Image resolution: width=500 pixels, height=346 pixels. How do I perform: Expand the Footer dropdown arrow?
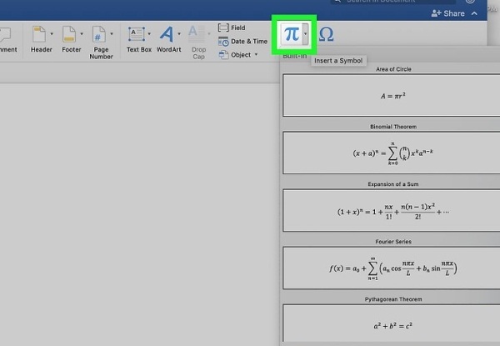point(82,35)
